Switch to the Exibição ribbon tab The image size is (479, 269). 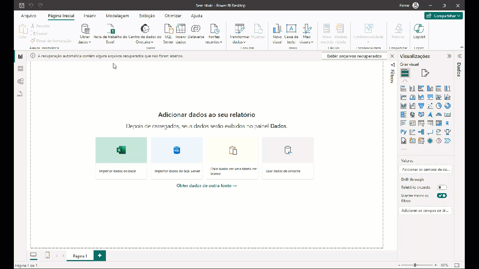pos(147,16)
